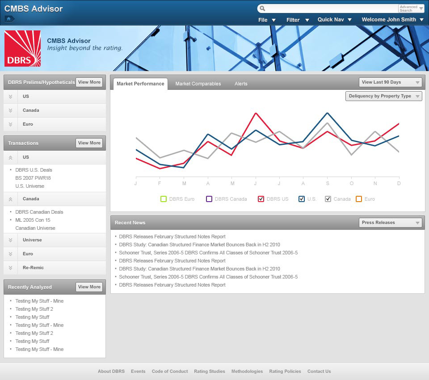Enable the DBRS Canada series checkbox
The width and height of the screenshot is (429, 380).
pyautogui.click(x=209, y=199)
